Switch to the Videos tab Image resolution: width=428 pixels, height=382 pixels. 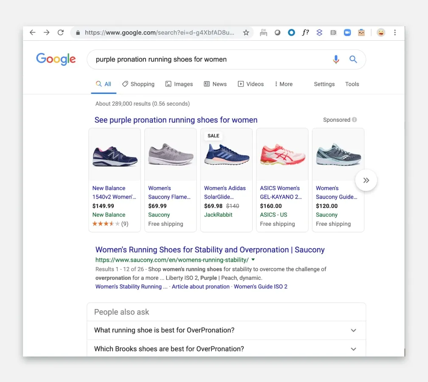(251, 84)
